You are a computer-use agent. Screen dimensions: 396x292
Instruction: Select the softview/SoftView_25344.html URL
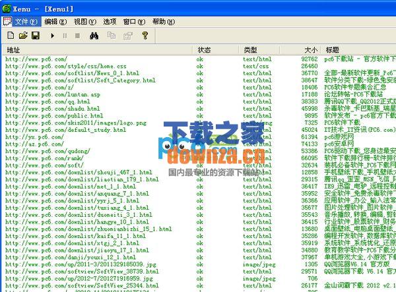point(82,285)
